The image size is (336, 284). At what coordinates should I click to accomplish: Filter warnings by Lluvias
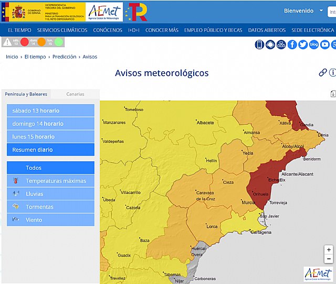[50, 194]
